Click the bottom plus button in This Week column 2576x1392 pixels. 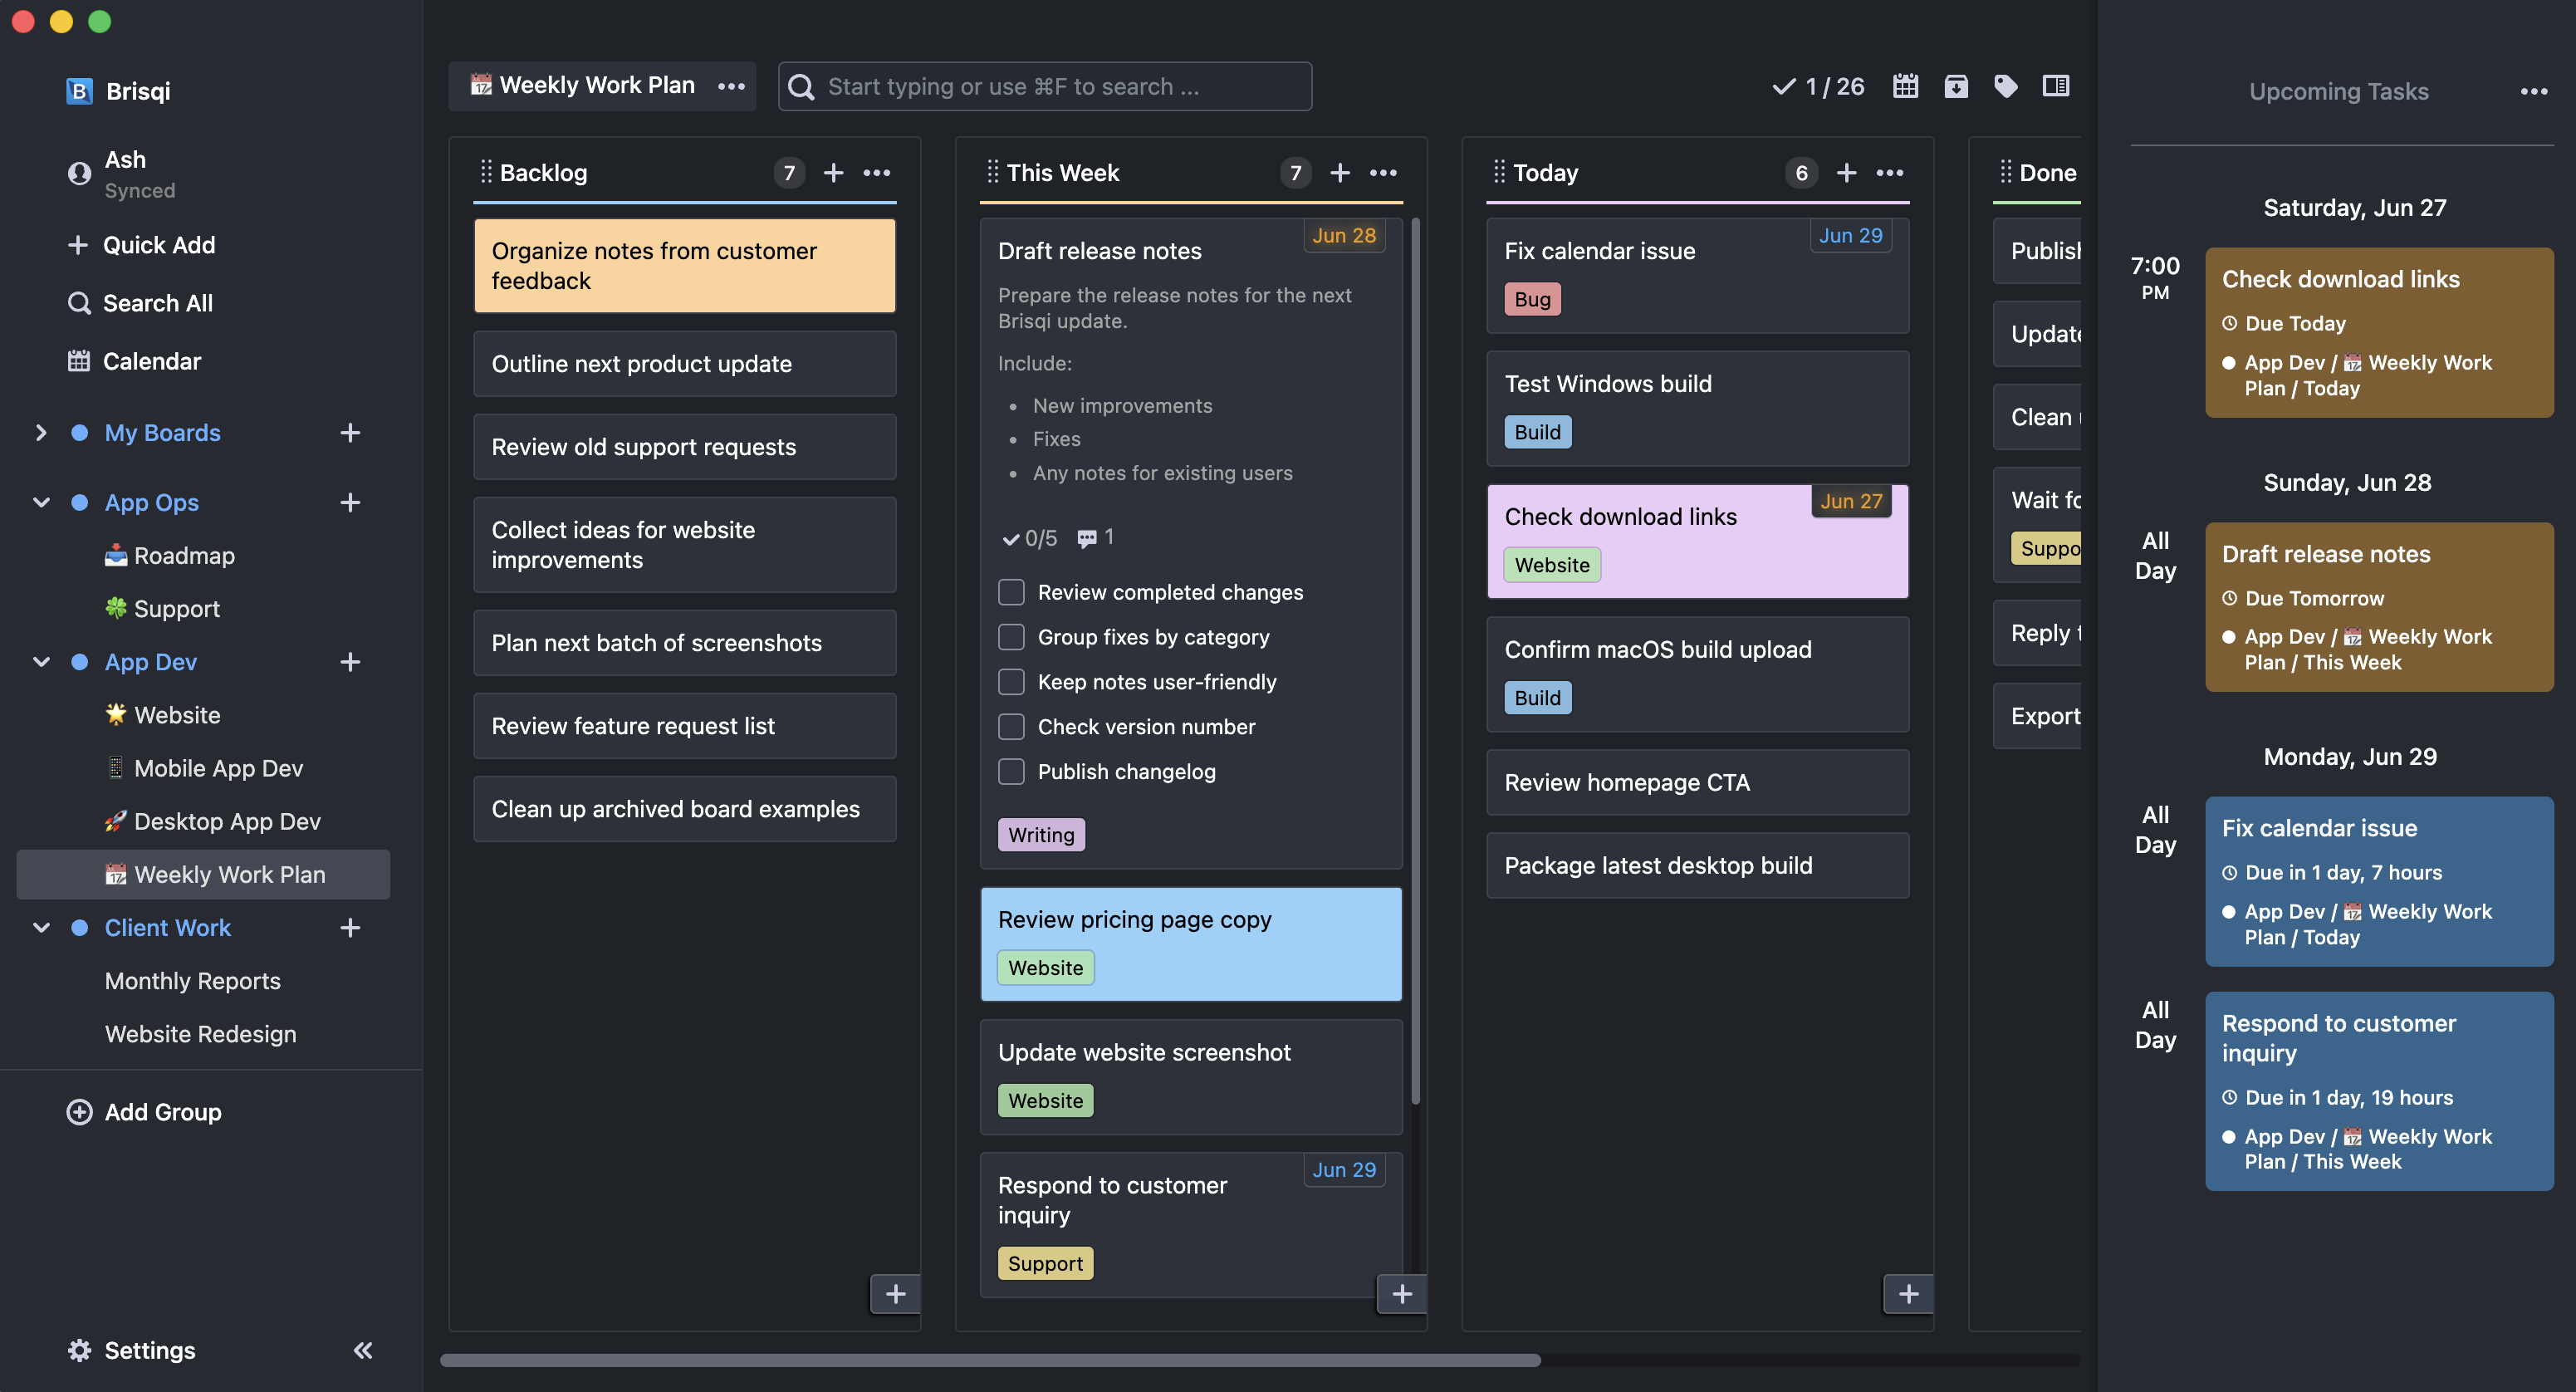tap(1402, 1294)
